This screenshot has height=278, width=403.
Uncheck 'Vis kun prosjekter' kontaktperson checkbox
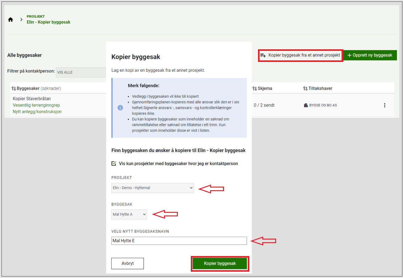pyautogui.click(x=114, y=163)
